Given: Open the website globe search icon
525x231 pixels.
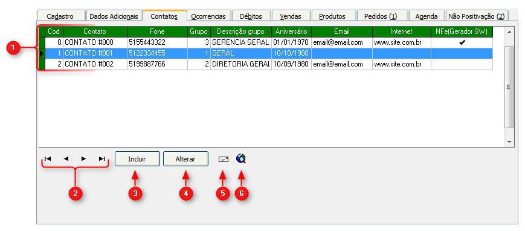Looking at the screenshot, I should coord(240,158).
